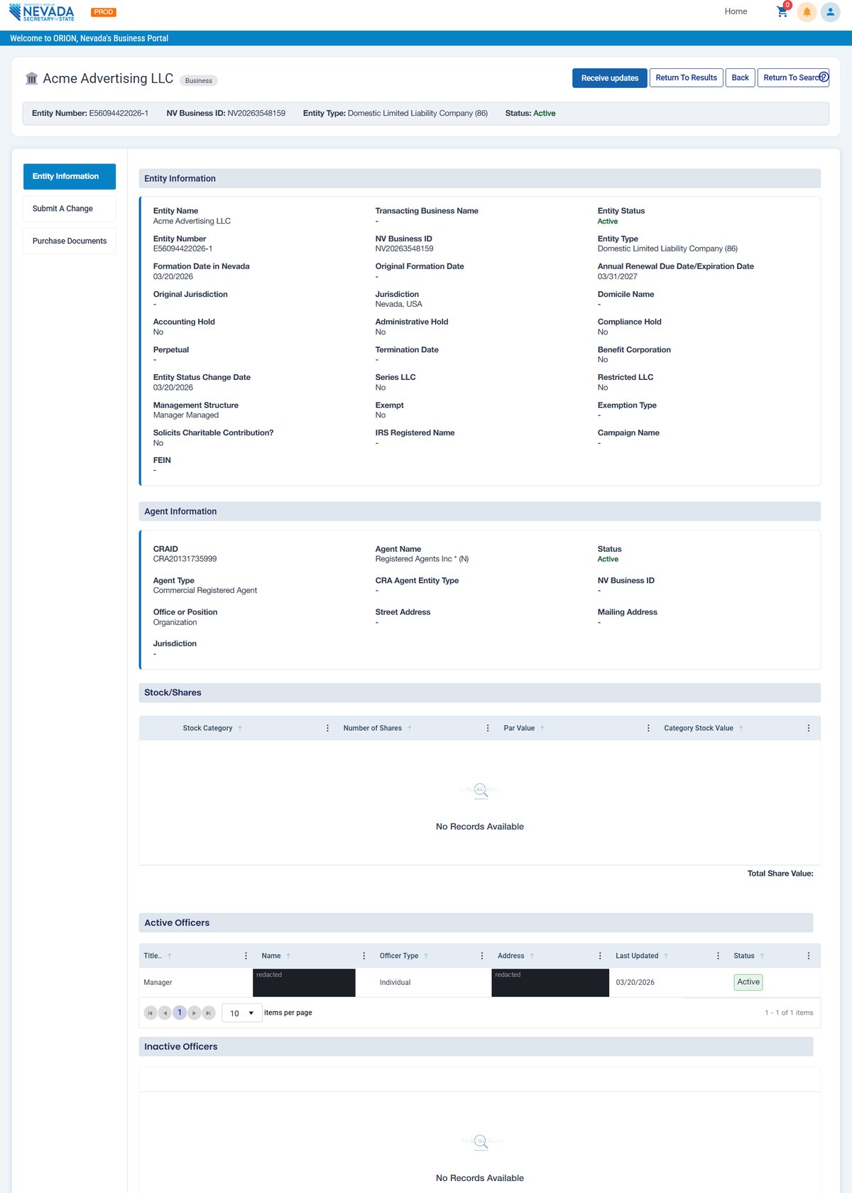
Task: Open Title column menu in Active Officers
Action: click(x=246, y=956)
